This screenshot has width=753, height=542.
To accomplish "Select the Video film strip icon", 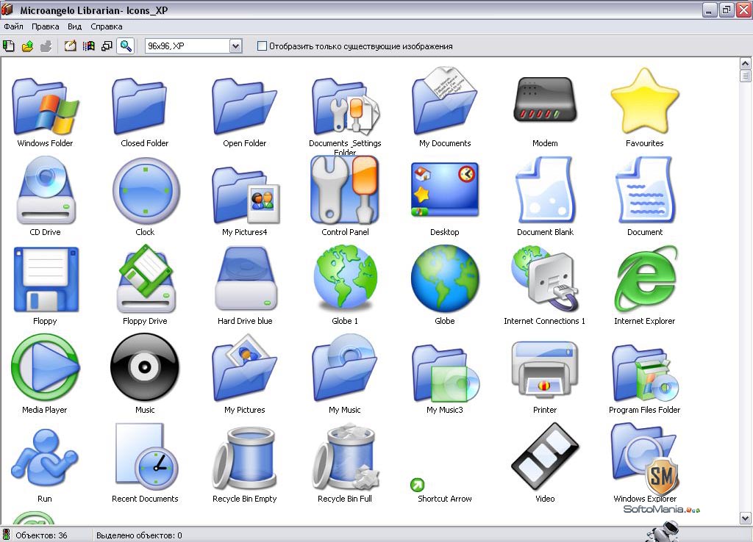I will pyautogui.click(x=545, y=457).
